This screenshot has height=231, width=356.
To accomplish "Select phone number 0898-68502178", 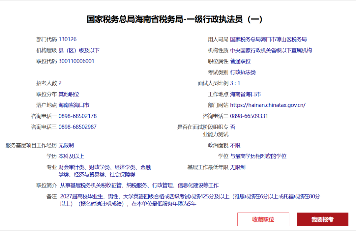I will [x=77, y=116].
